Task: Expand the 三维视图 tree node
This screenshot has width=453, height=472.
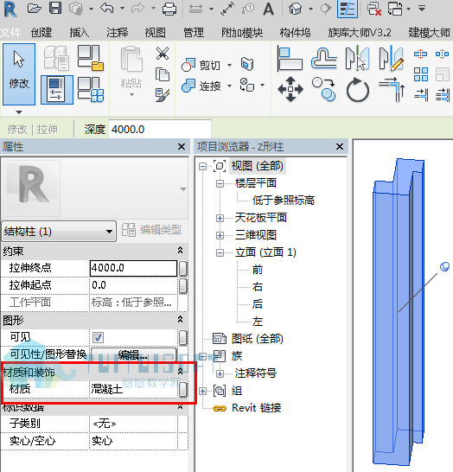Action: [x=220, y=235]
